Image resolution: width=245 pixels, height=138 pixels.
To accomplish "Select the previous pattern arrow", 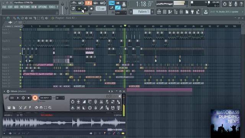I will (131, 12).
